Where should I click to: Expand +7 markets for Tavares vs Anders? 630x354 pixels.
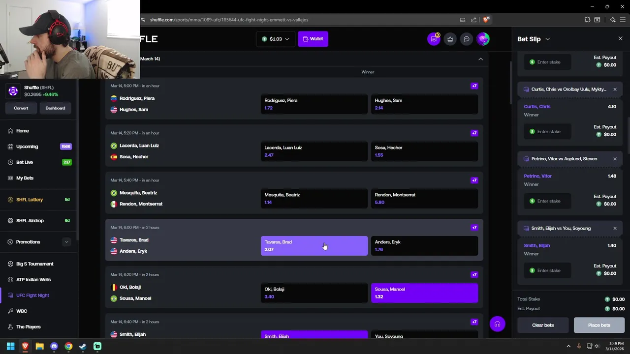474,228
